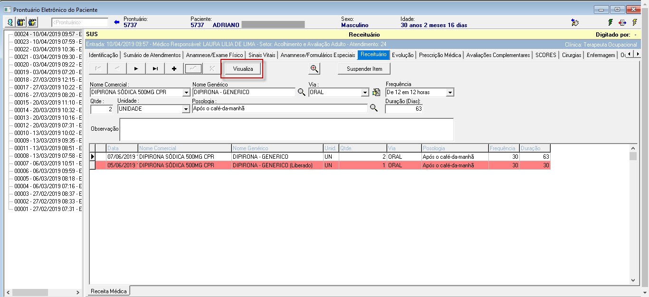This screenshot has height=297, width=649.
Task: Click the horizontal scrollbar under the visit tree
Action: 42,292
